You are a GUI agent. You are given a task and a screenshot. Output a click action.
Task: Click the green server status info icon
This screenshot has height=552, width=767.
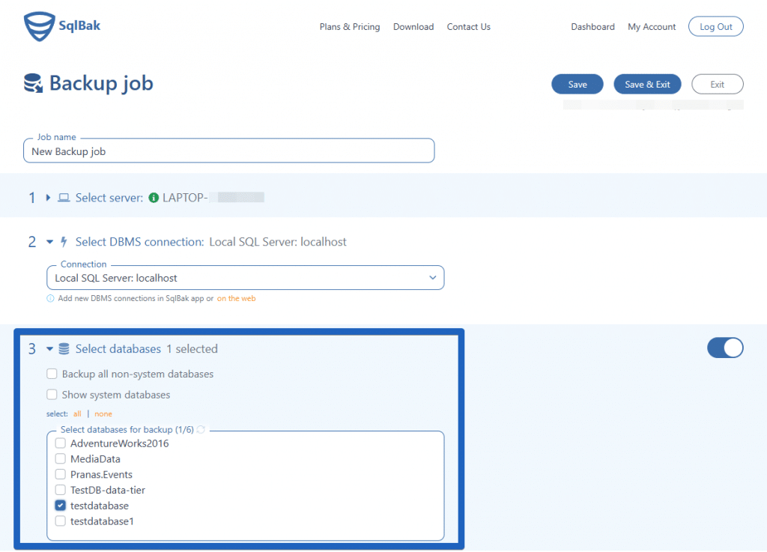pos(154,198)
